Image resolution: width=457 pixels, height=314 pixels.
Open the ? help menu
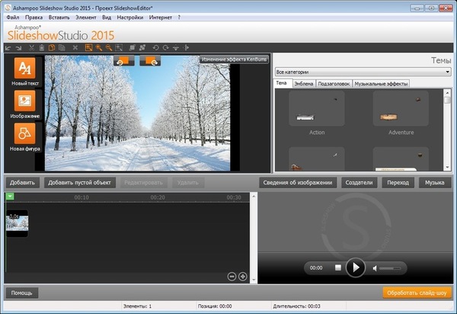[179, 18]
